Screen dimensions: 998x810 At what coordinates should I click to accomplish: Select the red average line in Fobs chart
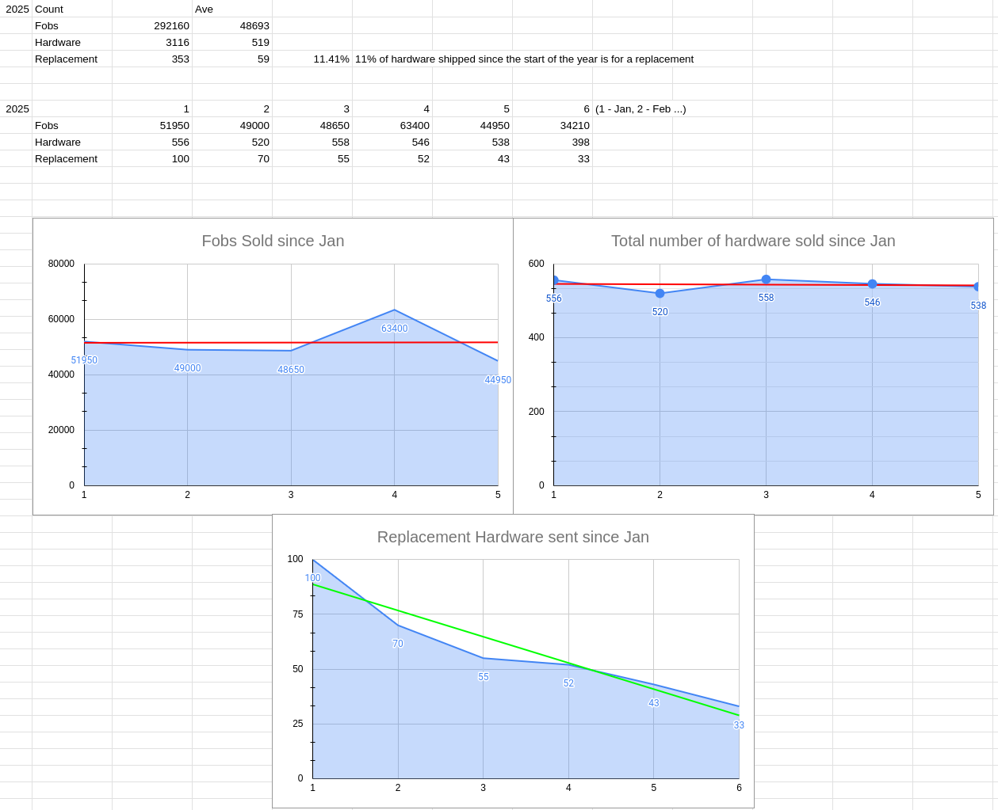238,343
